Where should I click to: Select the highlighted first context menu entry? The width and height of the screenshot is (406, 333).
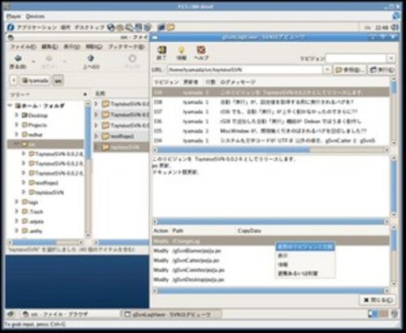[305, 247]
